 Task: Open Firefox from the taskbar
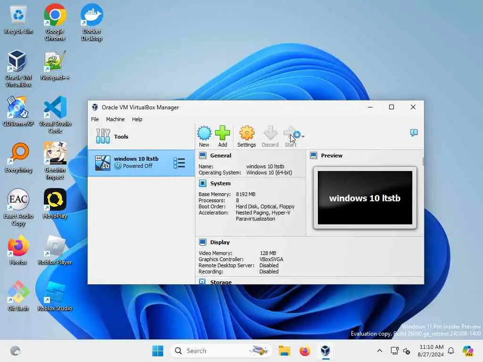[x=305, y=351]
